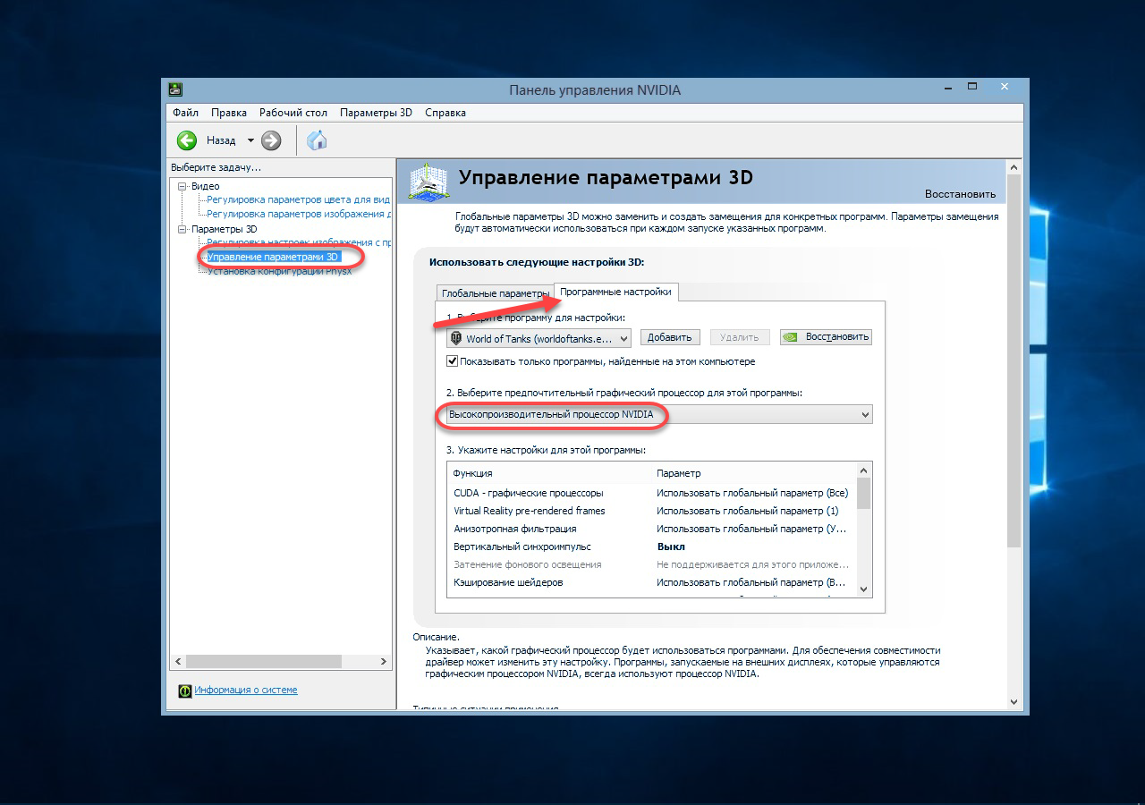The image size is (1145, 805).
Task: Collapse the Параметры 3D tree node
Action: click(182, 229)
